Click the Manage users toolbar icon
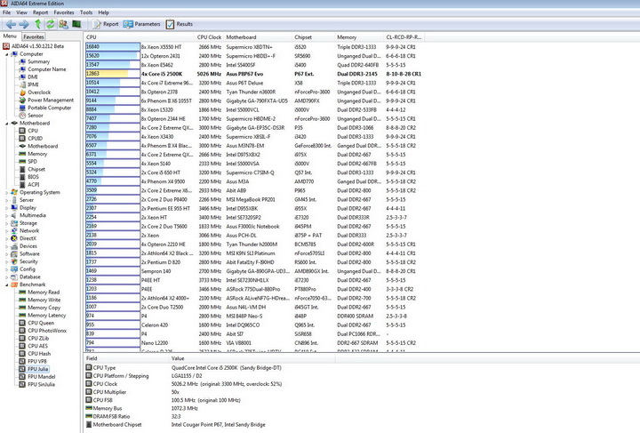 click(x=63, y=24)
